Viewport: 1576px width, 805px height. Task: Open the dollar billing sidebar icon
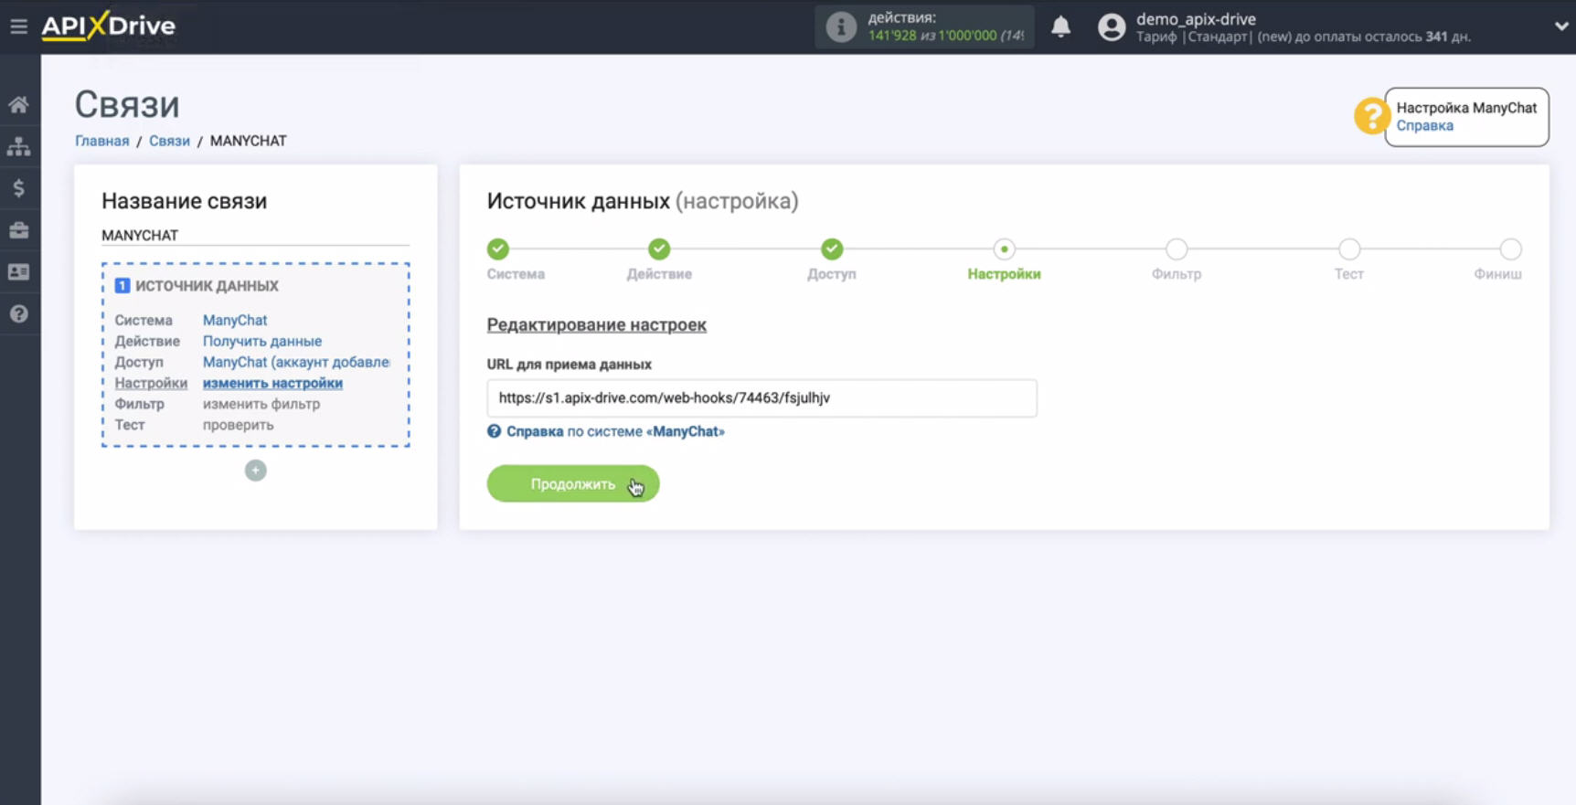pyautogui.click(x=18, y=188)
